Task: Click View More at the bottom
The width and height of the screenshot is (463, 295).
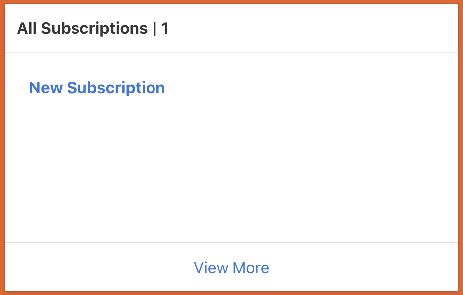Action: [231, 268]
